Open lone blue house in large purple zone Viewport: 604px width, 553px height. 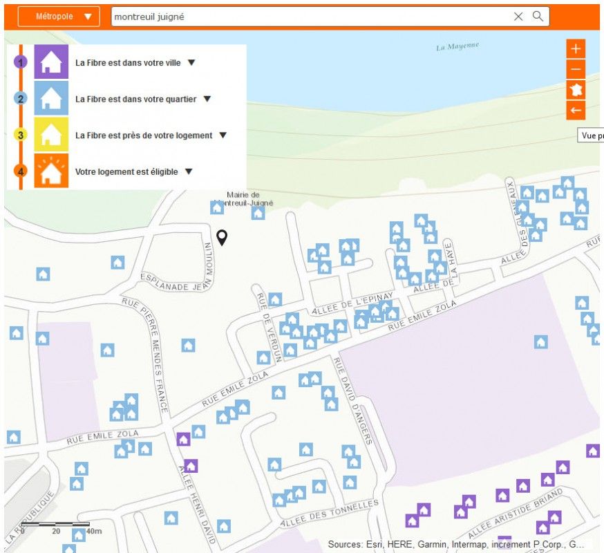tap(541, 341)
